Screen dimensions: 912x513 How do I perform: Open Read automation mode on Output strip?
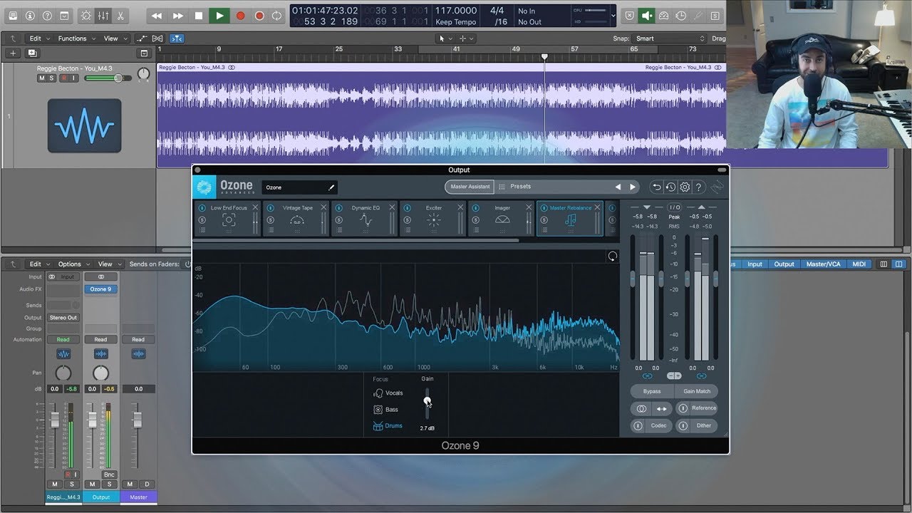click(100, 340)
